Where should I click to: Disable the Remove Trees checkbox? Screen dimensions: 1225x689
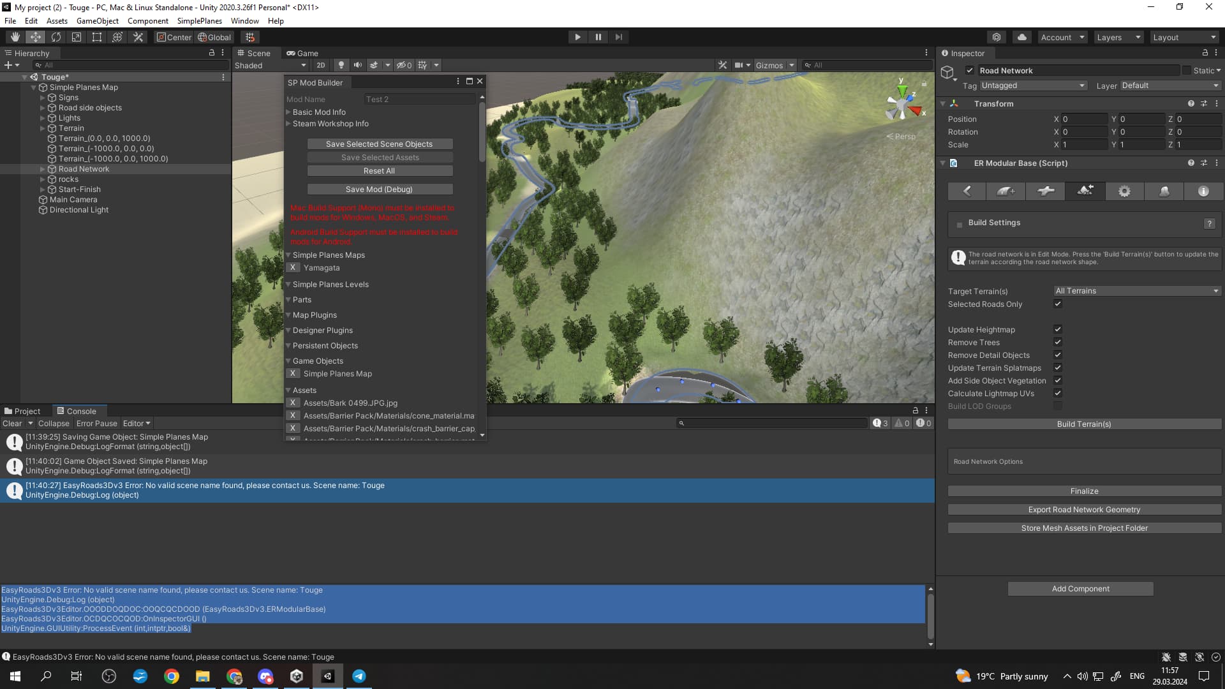click(1058, 342)
